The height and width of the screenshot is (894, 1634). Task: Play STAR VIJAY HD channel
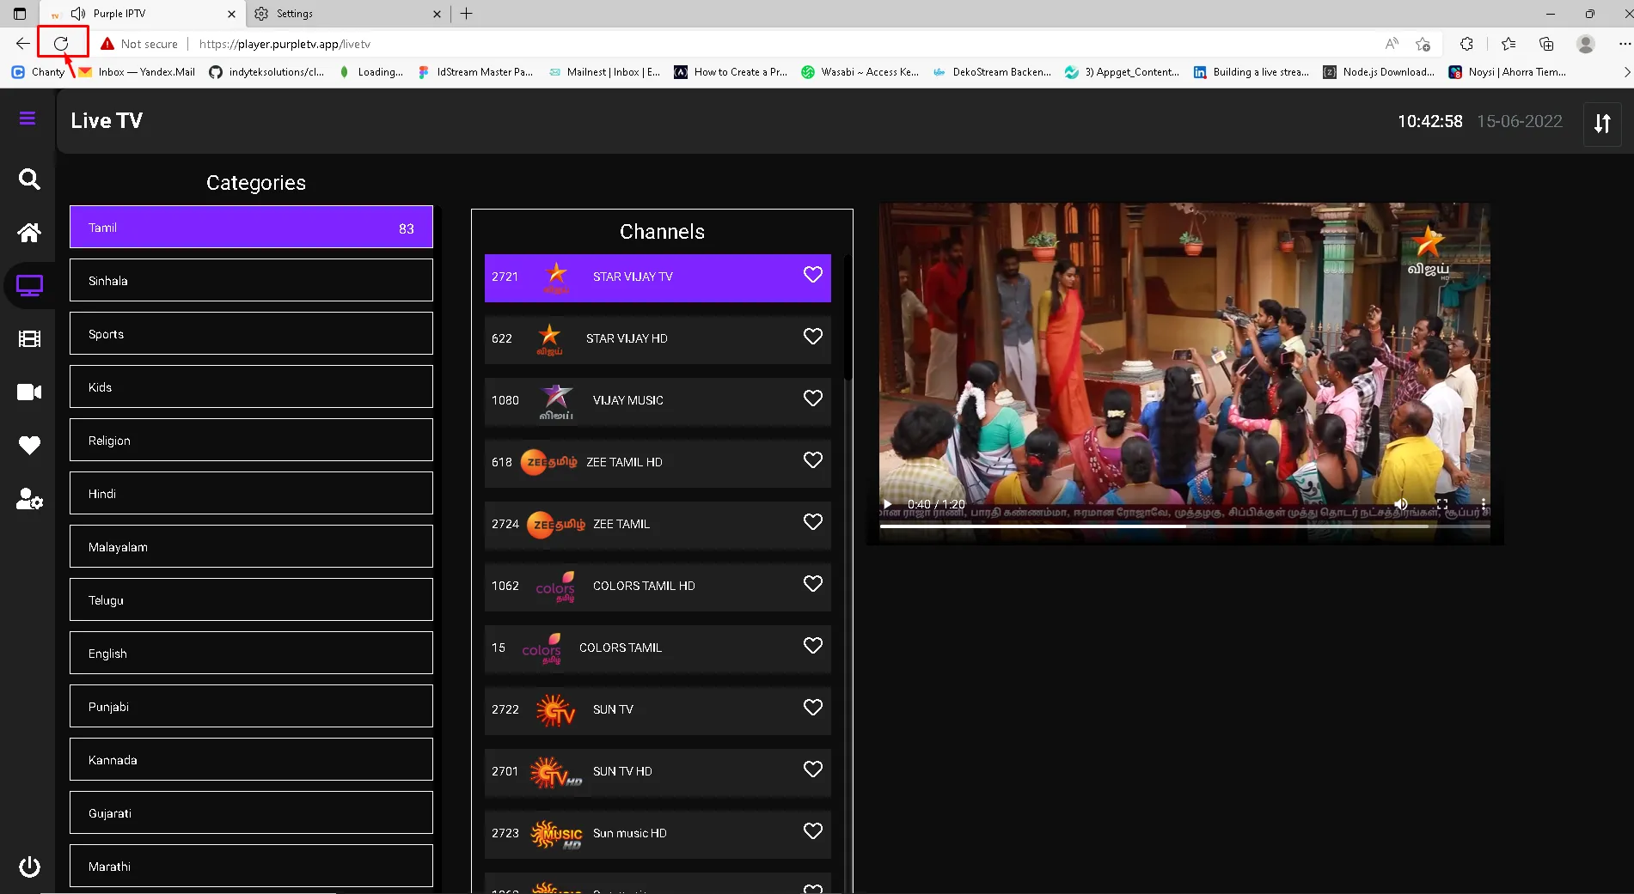[658, 339]
